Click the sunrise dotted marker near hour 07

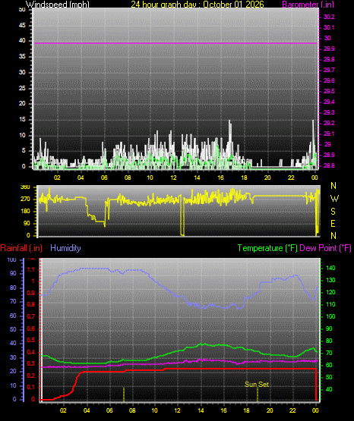(x=124, y=394)
